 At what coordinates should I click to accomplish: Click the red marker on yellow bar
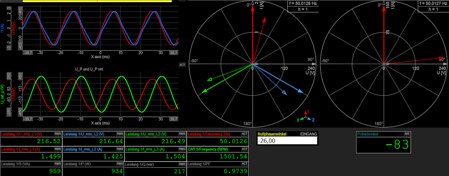point(97,1)
